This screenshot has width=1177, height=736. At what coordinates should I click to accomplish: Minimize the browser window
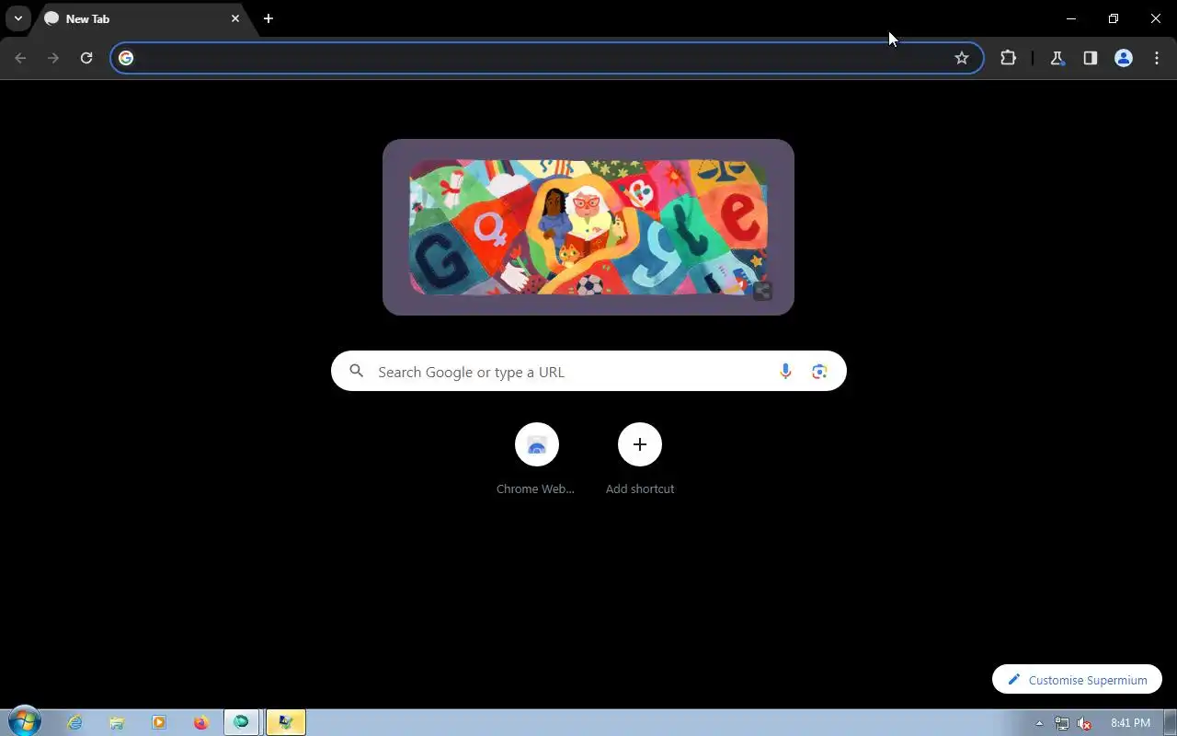point(1071,18)
